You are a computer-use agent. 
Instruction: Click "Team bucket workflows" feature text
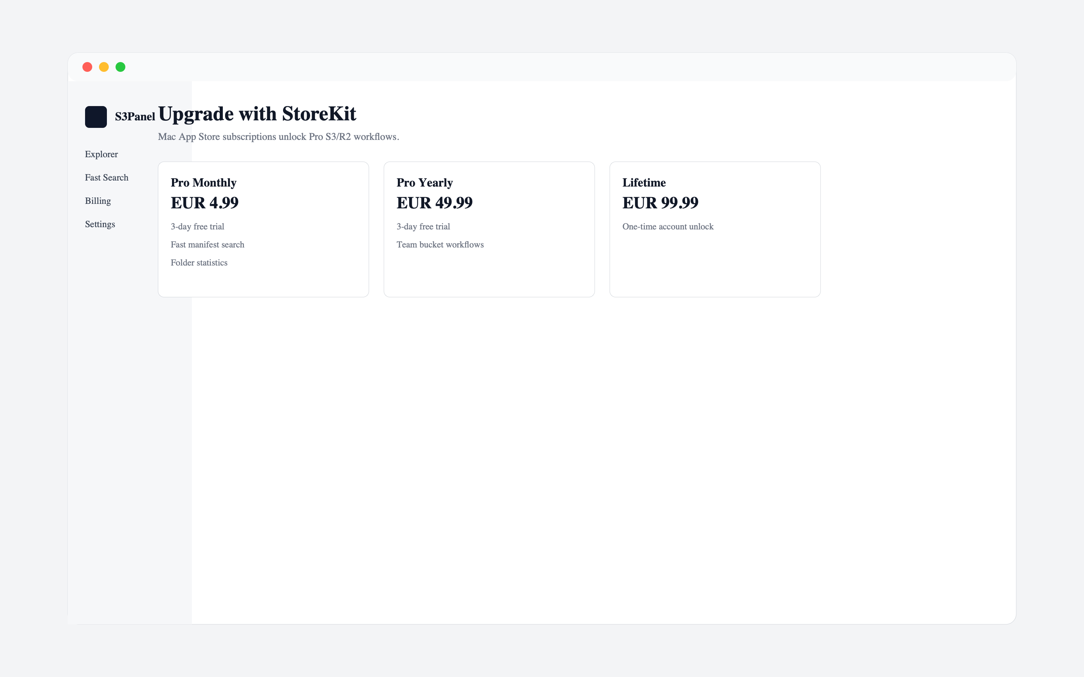tap(440, 244)
